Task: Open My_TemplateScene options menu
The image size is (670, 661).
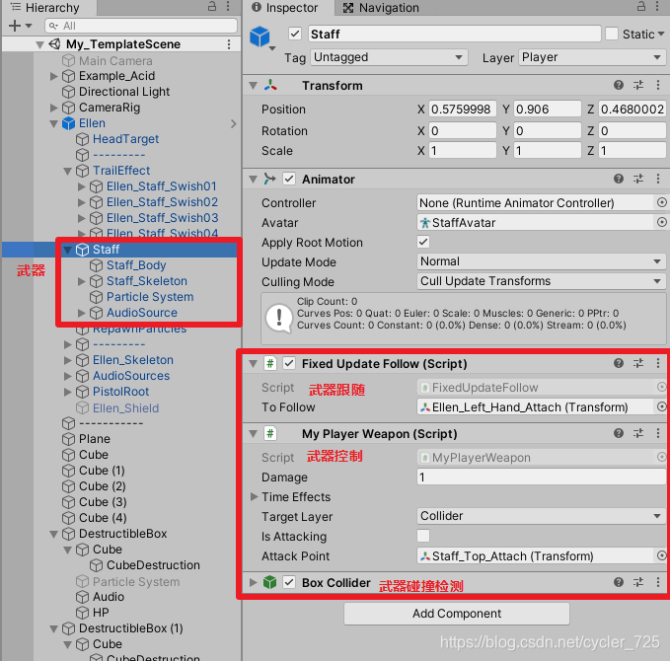Action: pyautogui.click(x=229, y=44)
